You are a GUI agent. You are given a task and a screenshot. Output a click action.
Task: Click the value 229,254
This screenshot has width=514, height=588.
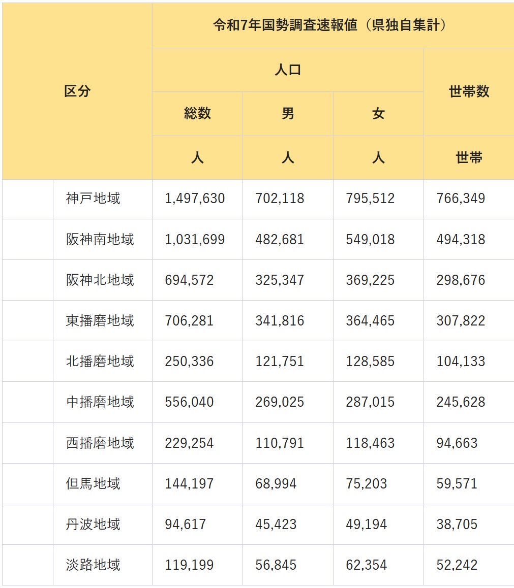coord(189,443)
